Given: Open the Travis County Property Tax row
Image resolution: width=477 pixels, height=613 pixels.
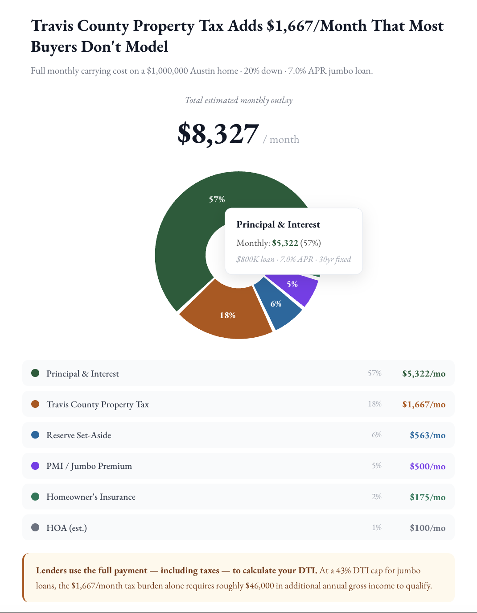Looking at the screenshot, I should [238, 404].
